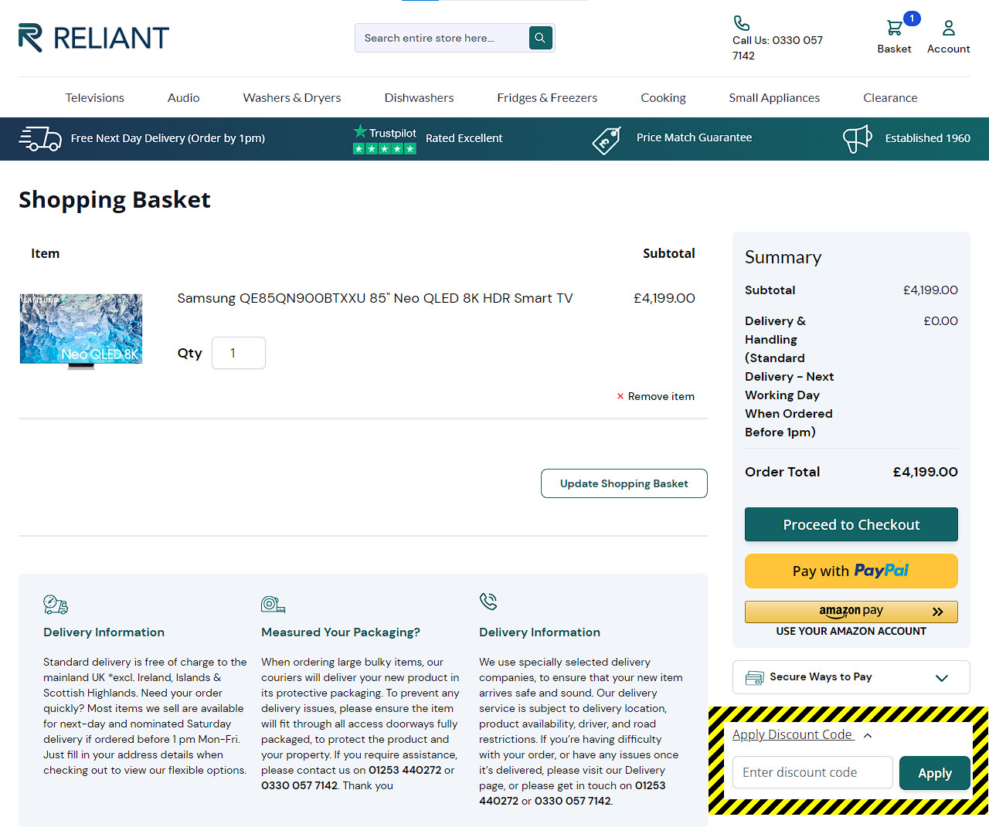The width and height of the screenshot is (989, 834).
Task: Open the Televisions menu
Action: [94, 98]
